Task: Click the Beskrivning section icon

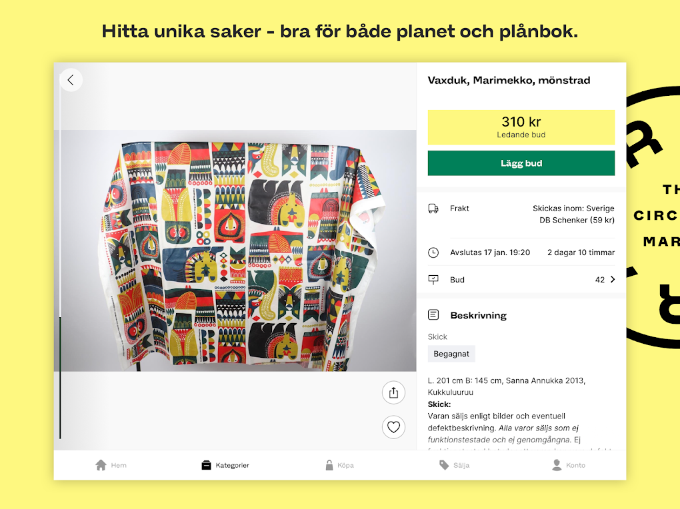Action: pos(433,314)
